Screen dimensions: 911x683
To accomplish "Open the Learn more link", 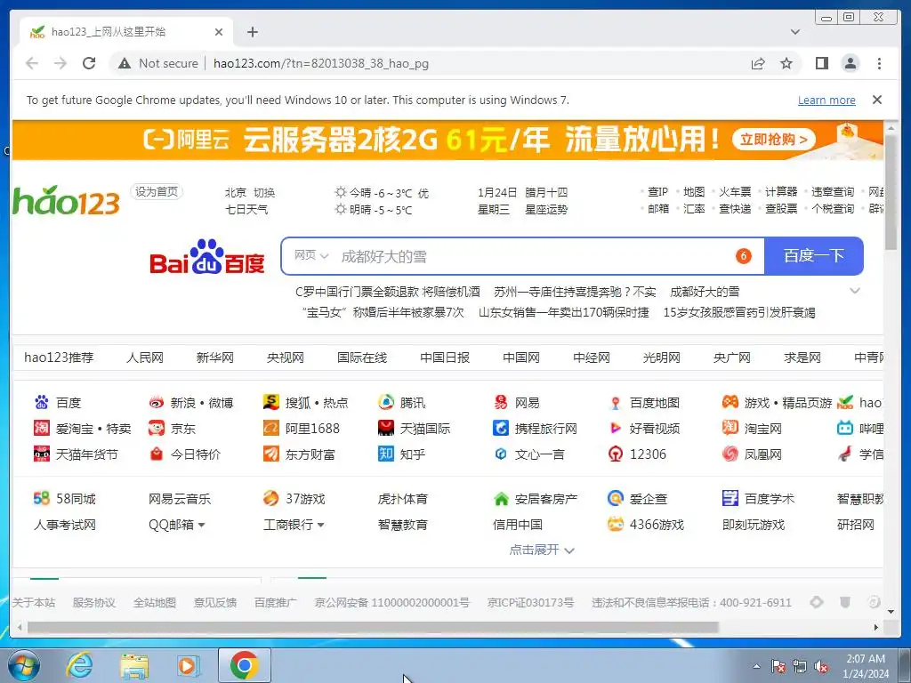I will 826,100.
